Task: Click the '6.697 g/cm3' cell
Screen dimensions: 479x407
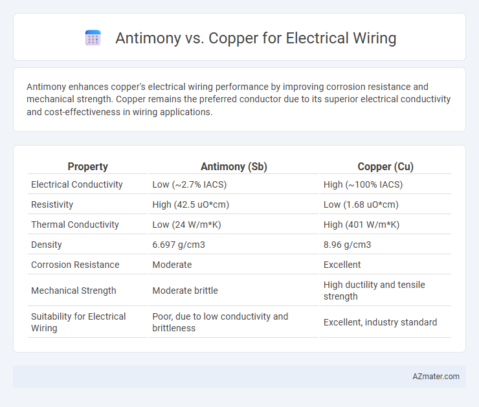Action: (x=179, y=245)
